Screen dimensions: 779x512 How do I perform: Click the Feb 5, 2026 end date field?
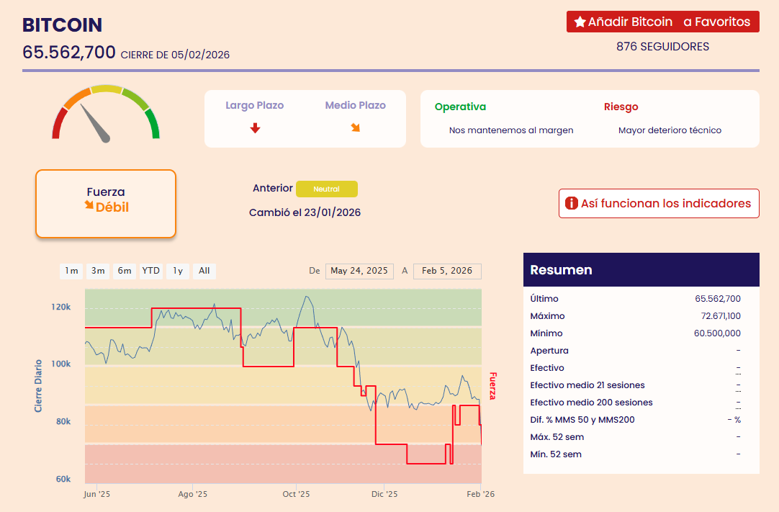(x=447, y=271)
